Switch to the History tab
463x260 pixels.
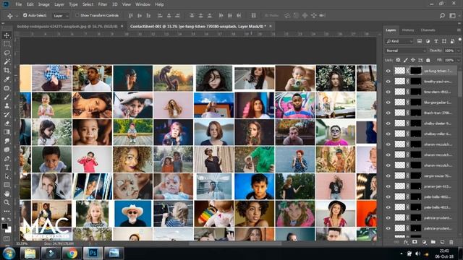tap(408, 30)
